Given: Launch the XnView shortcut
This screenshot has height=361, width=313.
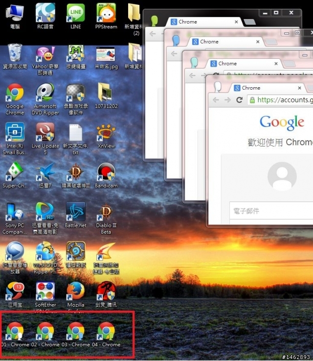Looking at the screenshot, I should pyautogui.click(x=106, y=136).
